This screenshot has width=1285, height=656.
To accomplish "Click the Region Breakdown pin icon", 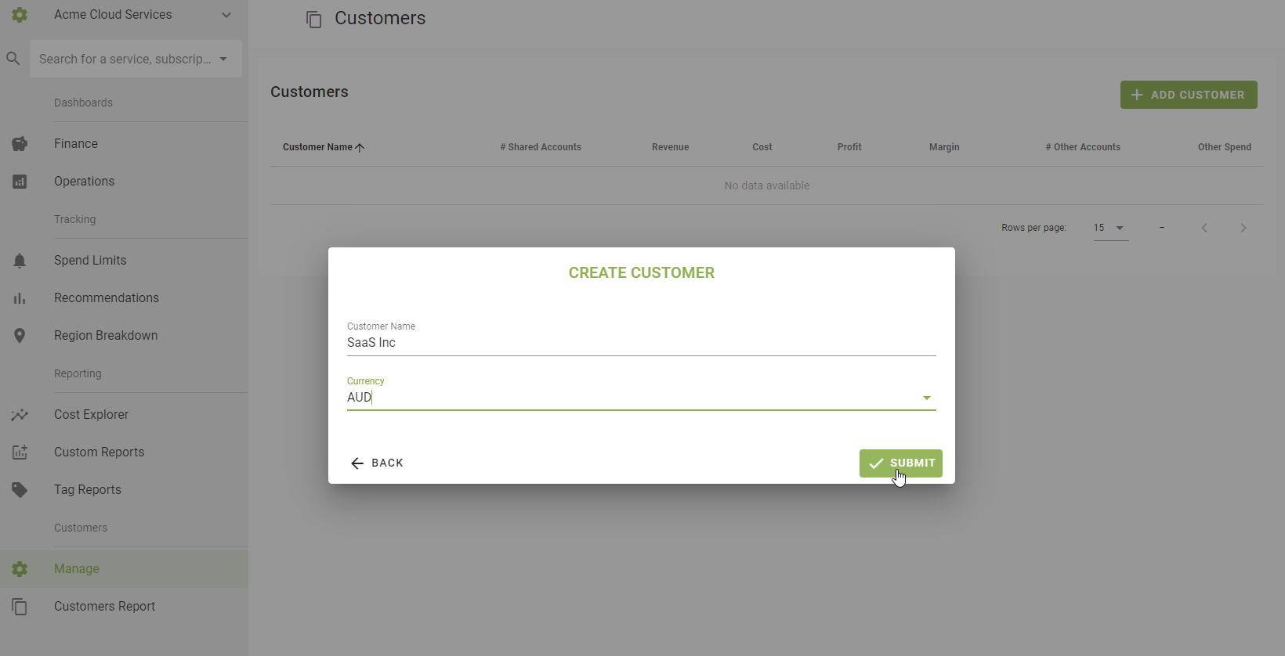I will click(20, 336).
